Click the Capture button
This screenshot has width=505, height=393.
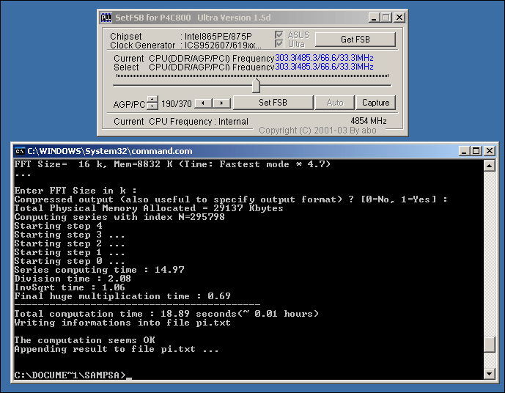tap(375, 103)
